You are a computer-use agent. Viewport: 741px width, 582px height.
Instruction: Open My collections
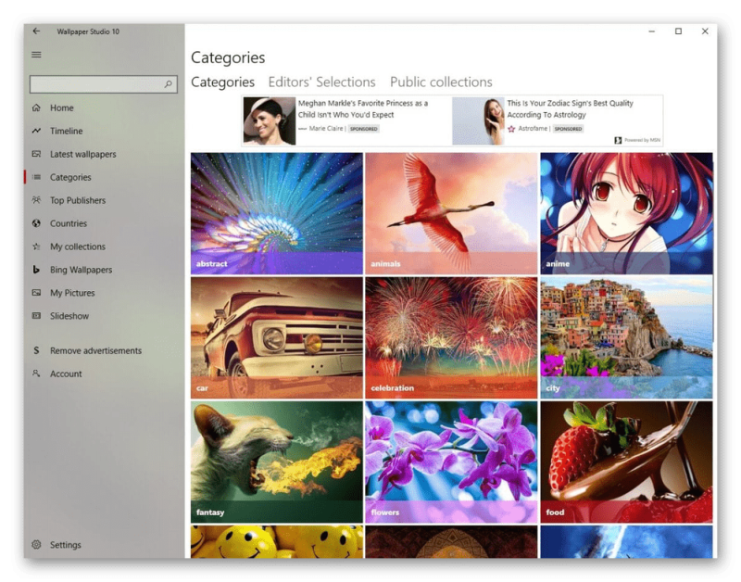104,247
